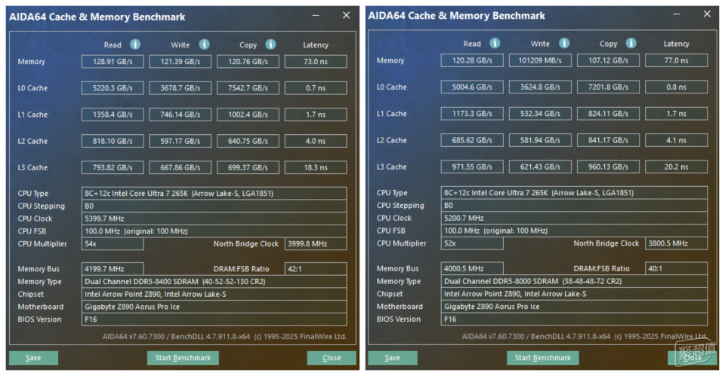This screenshot has height=376, width=725.
Task: Select Memory Write value 121.39 GB/s
Action: click(x=180, y=62)
